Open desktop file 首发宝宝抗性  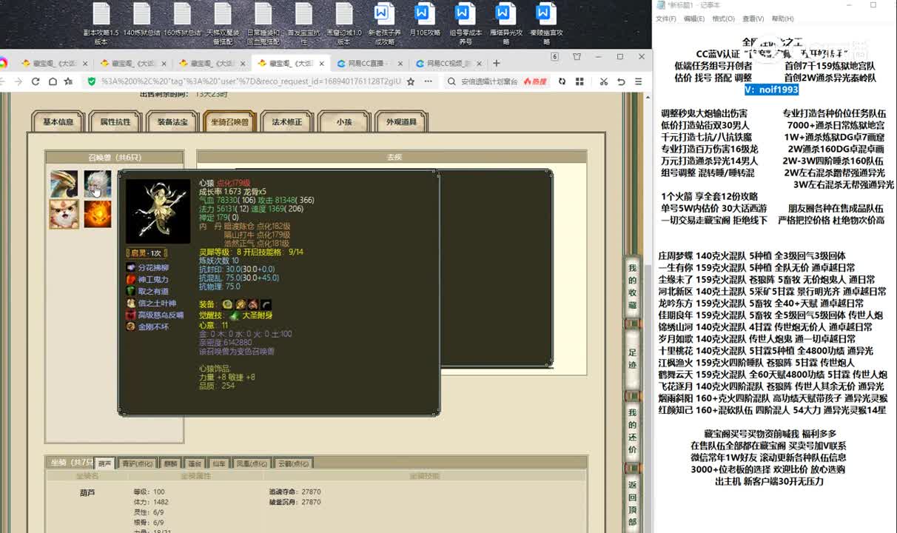(x=303, y=24)
